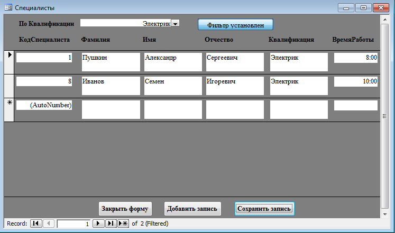Click the Пушкин surname field
The image size is (395, 233).
tap(111, 62)
